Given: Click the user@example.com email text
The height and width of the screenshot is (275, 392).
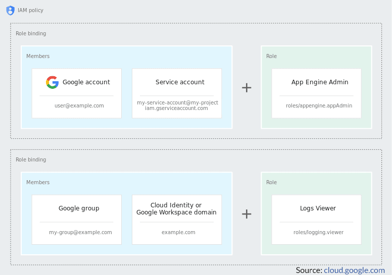Looking at the screenshot, I should pyautogui.click(x=79, y=105).
